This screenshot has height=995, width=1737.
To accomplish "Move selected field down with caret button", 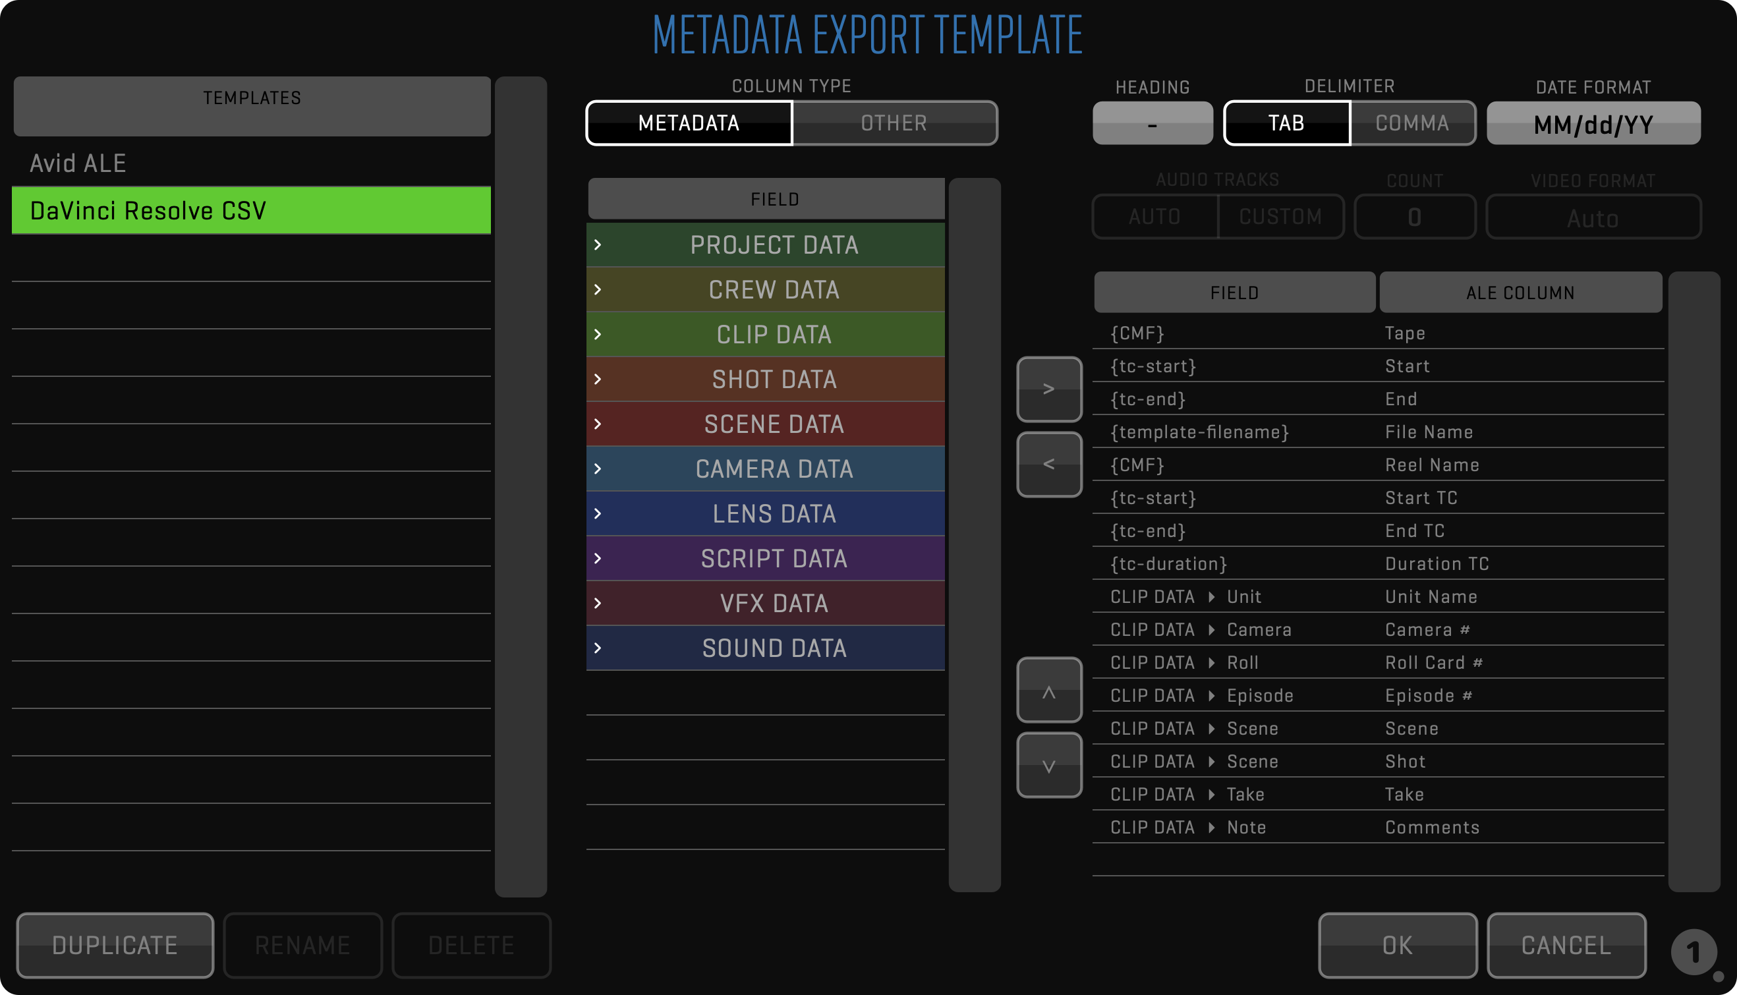I will (x=1049, y=765).
